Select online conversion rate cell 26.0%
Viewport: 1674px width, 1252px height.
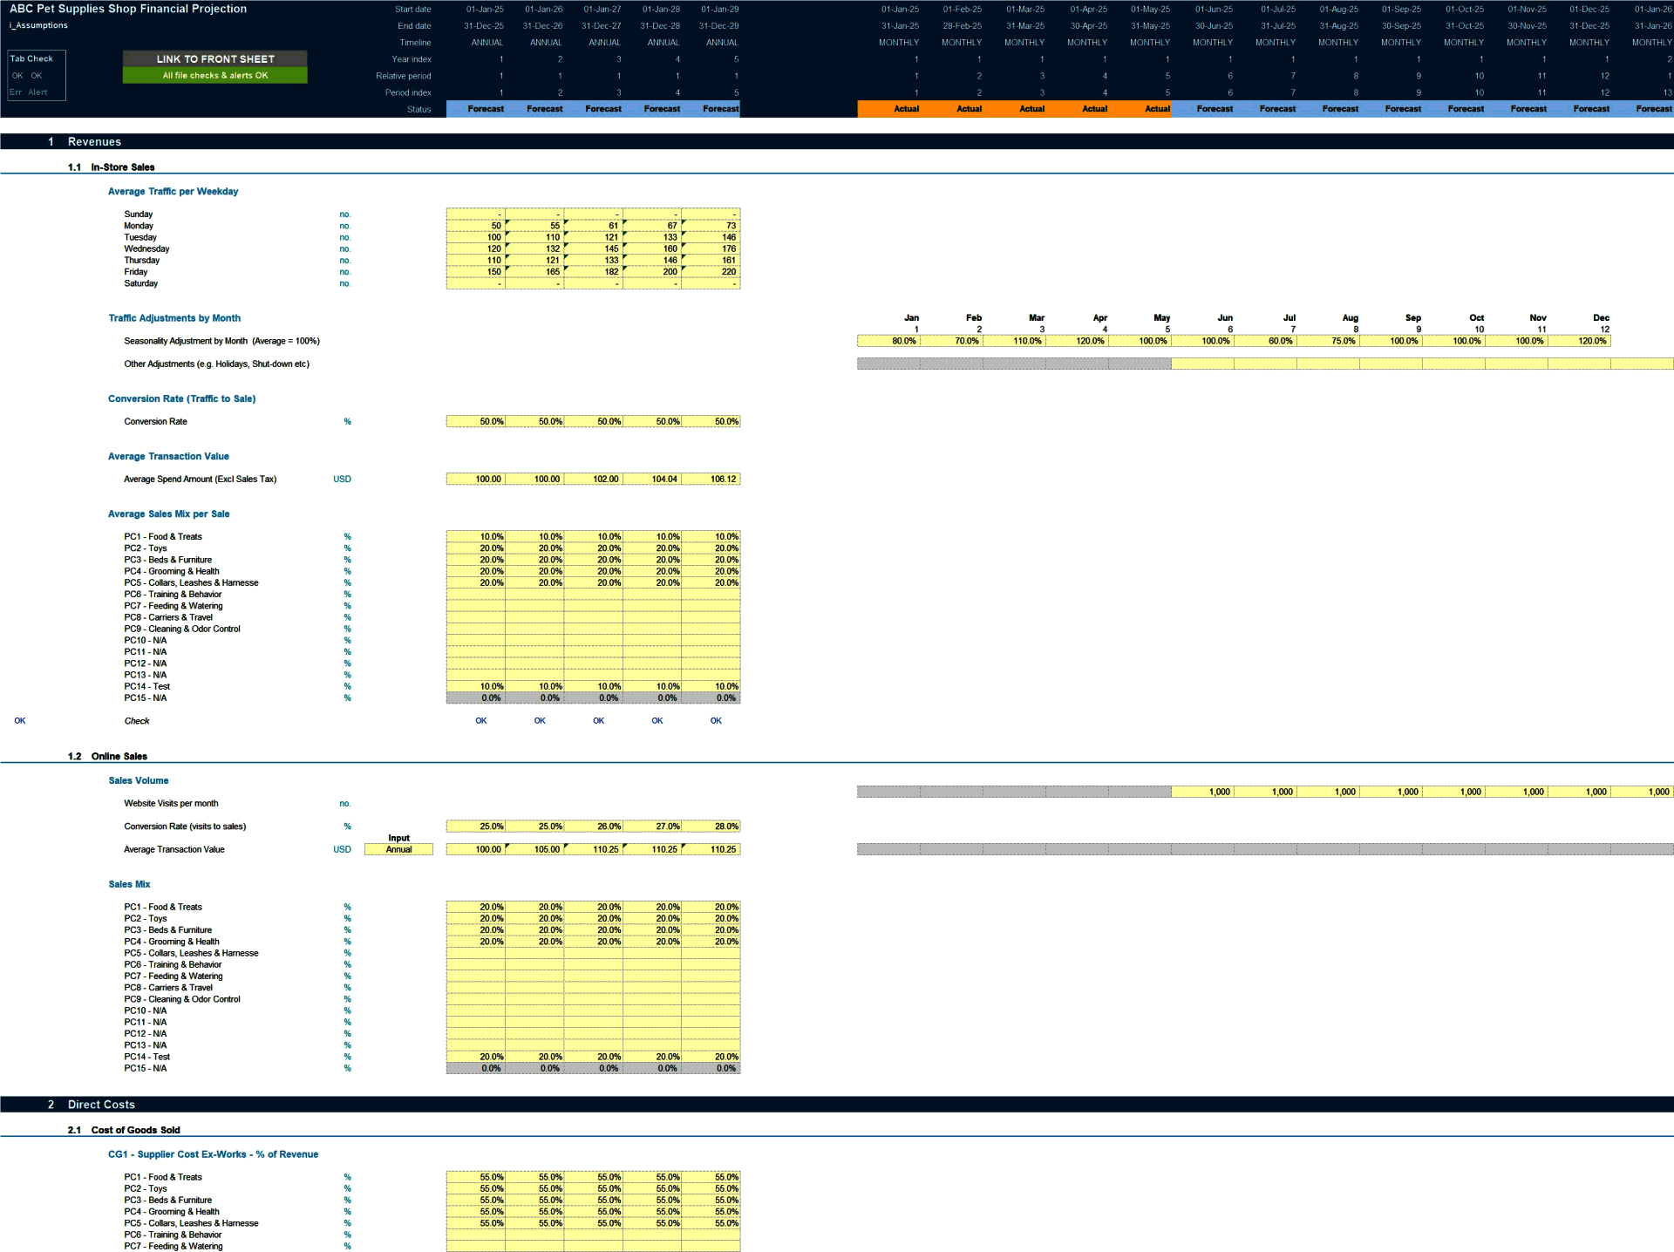pyautogui.click(x=593, y=827)
